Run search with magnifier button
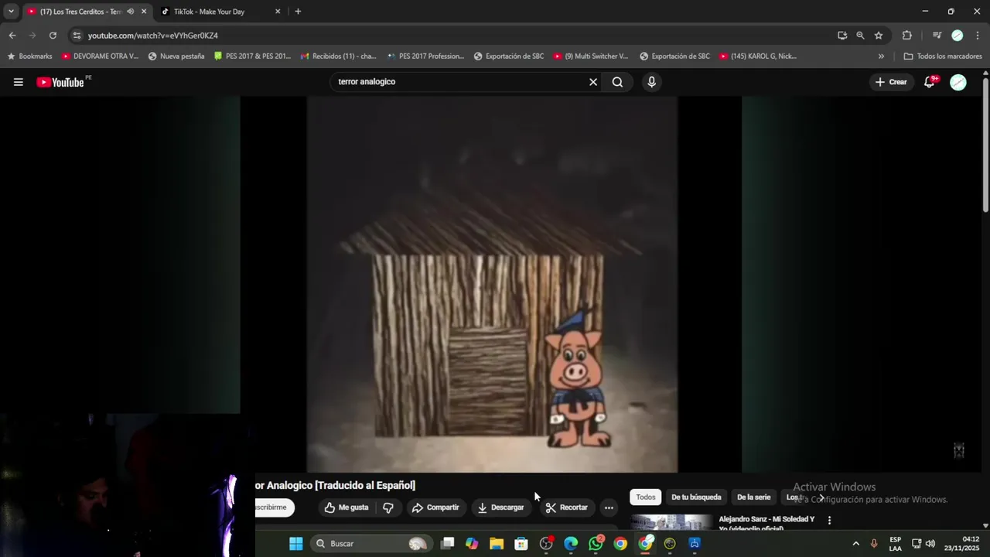990x557 pixels. click(x=617, y=82)
